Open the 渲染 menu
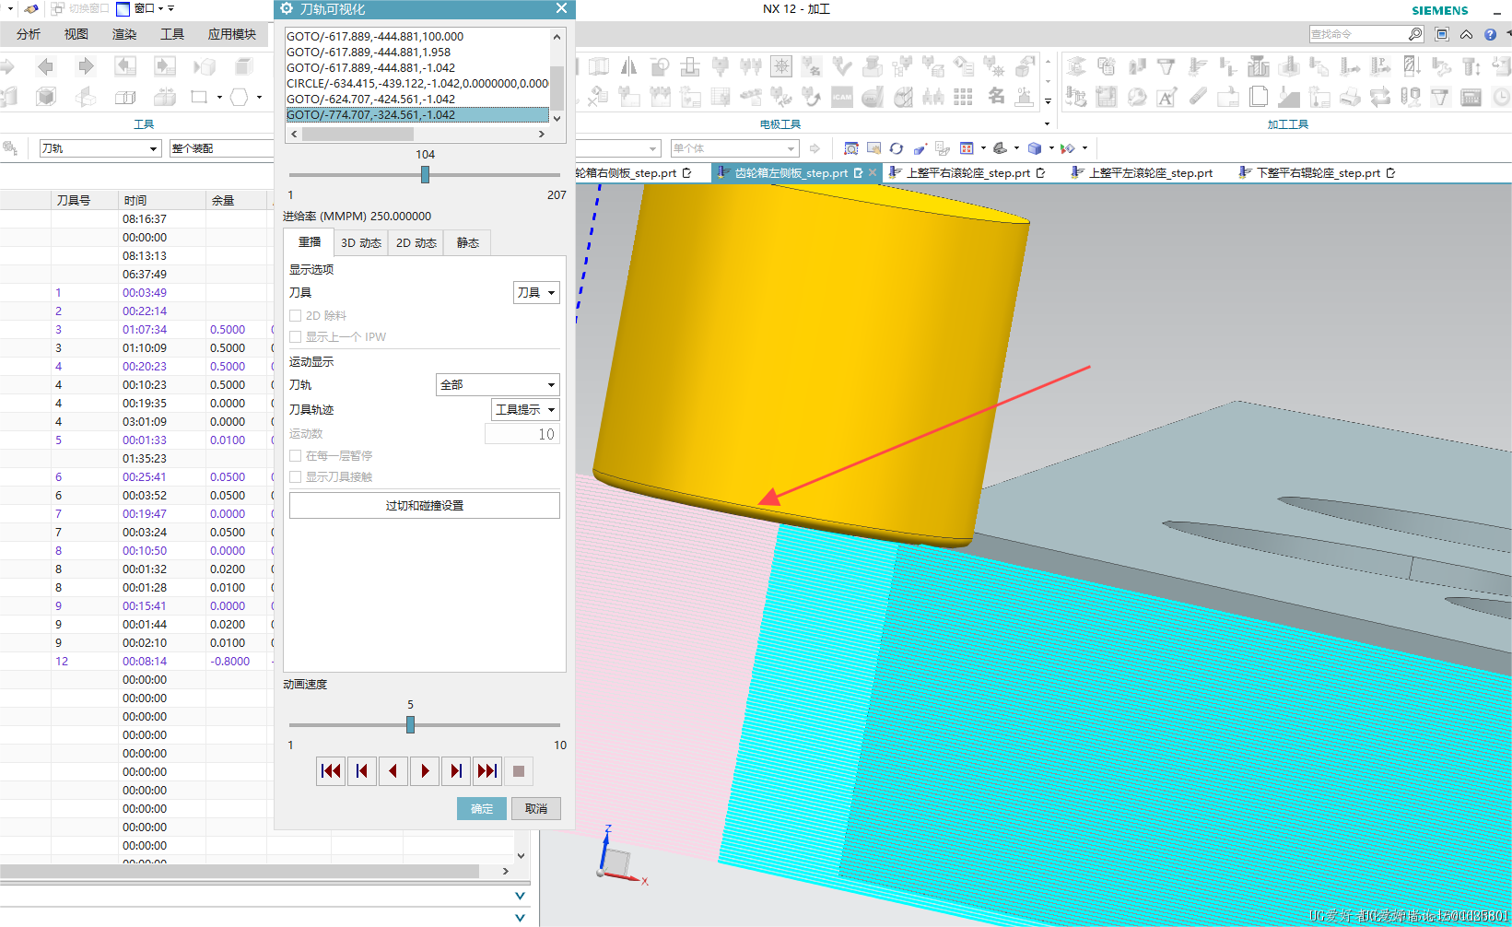This screenshot has height=927, width=1512. tap(124, 34)
